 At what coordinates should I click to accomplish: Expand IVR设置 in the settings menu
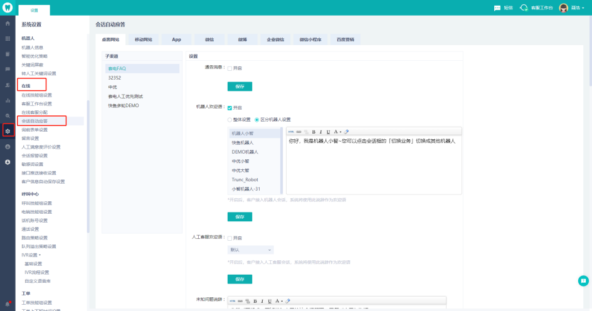point(33,255)
